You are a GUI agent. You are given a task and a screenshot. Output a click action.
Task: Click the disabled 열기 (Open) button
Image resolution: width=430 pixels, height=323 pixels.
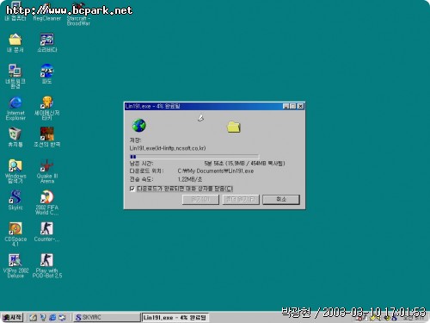(200, 199)
